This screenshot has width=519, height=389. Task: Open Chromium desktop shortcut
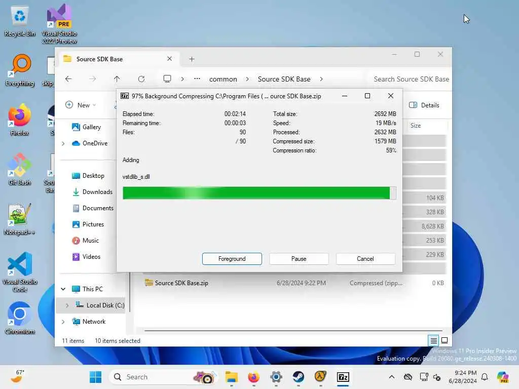click(20, 318)
